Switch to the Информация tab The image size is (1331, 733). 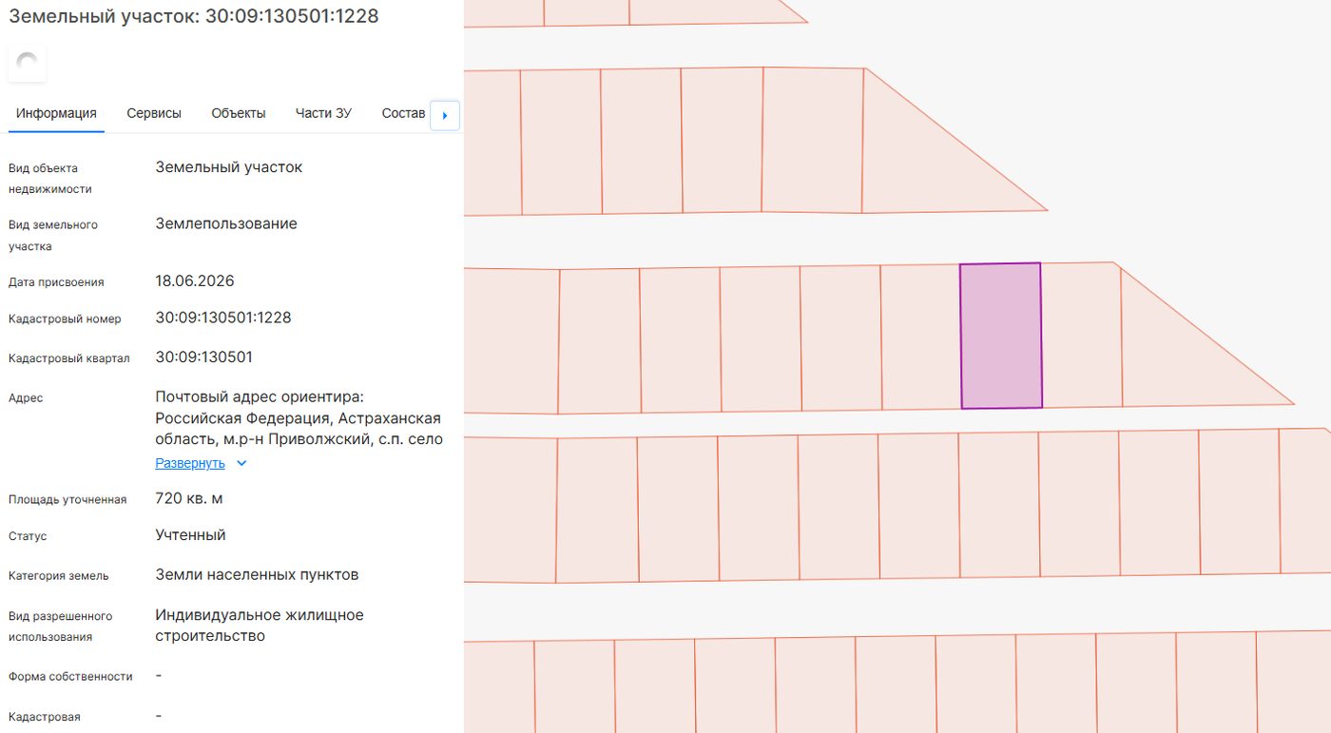click(56, 113)
